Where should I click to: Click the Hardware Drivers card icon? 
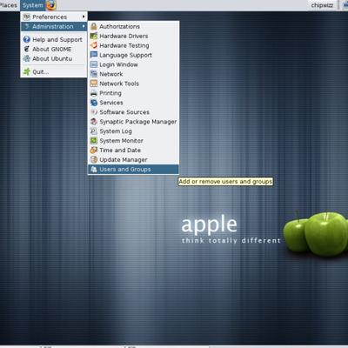[93, 36]
